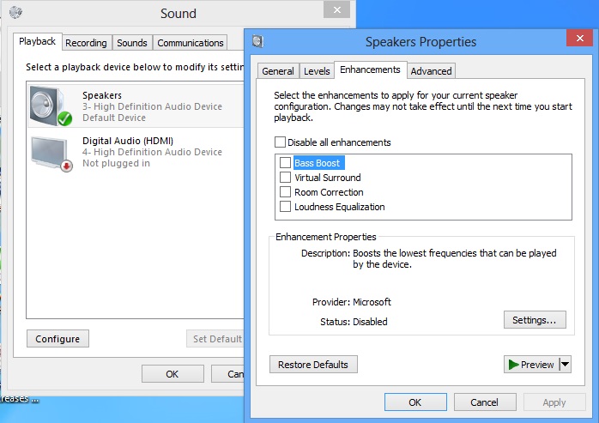599x423 pixels.
Task: Click Set Default button in Sound window
Action: (x=216, y=339)
